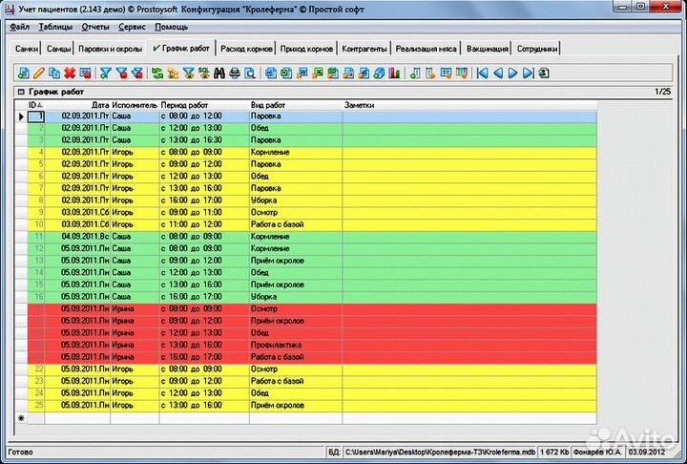The height and width of the screenshot is (464, 687).
Task: Switch to the Расход кормов tab
Action: [245, 48]
